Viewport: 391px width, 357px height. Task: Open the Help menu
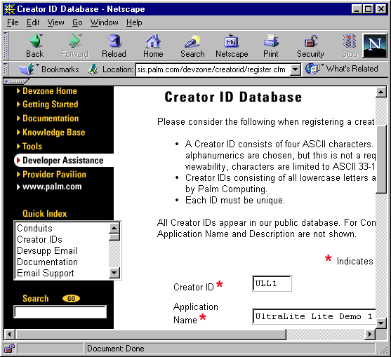[x=134, y=22]
